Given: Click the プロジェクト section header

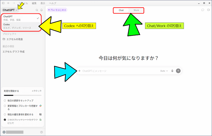Looking at the screenshot, I should tap(10, 34).
